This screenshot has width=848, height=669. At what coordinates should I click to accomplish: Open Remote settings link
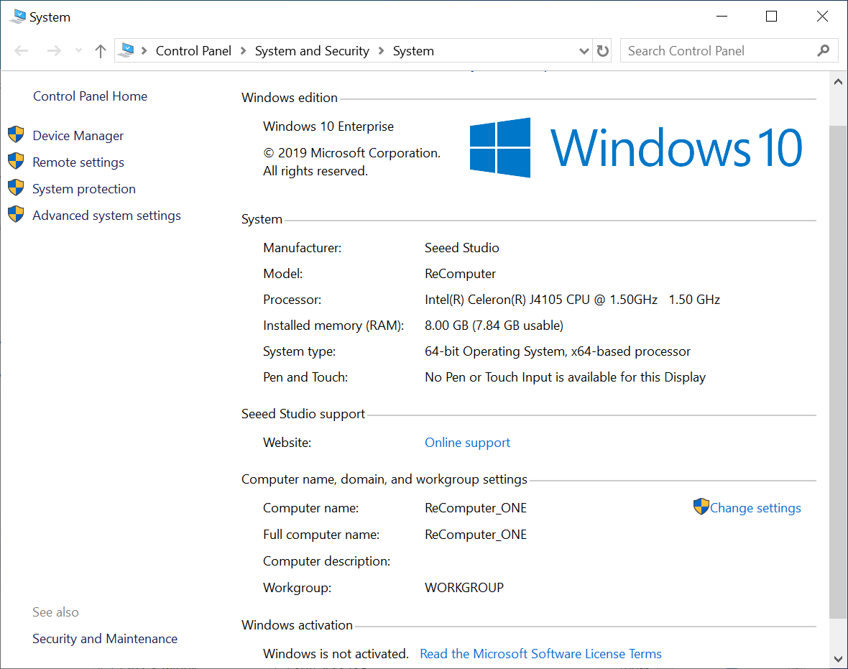tap(78, 162)
